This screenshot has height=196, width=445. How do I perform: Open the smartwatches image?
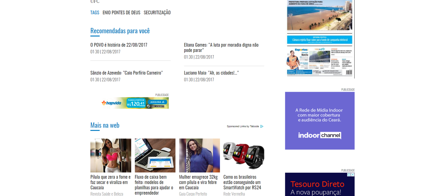tap(244, 155)
